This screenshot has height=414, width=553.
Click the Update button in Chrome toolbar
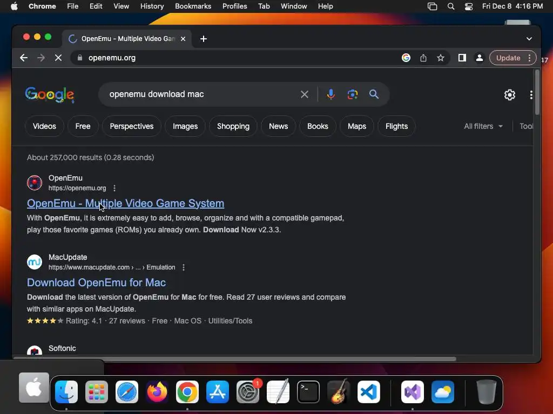coord(508,58)
